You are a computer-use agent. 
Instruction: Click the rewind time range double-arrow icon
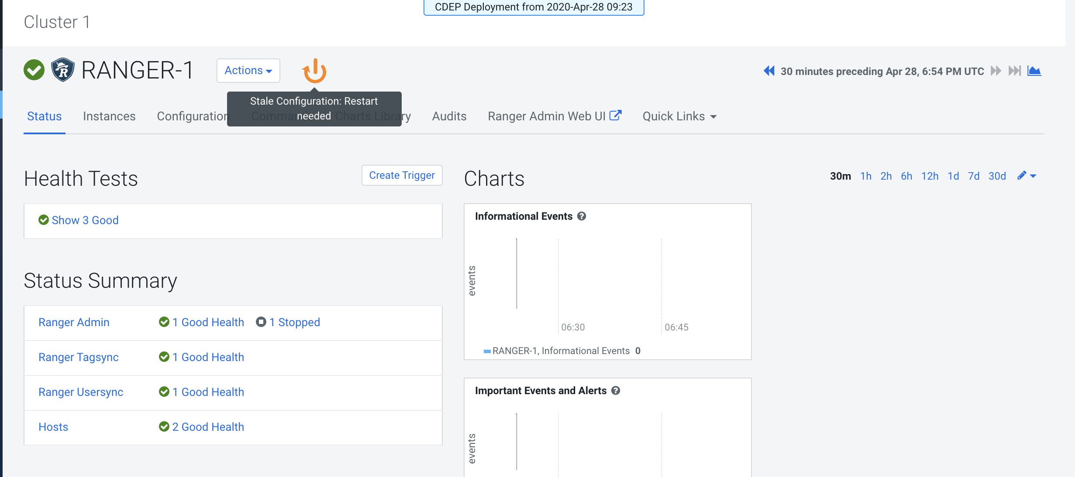(769, 71)
